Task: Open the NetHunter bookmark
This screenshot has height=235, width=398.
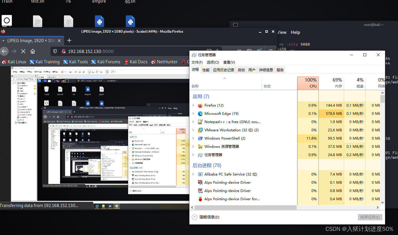Action: [x=164, y=62]
